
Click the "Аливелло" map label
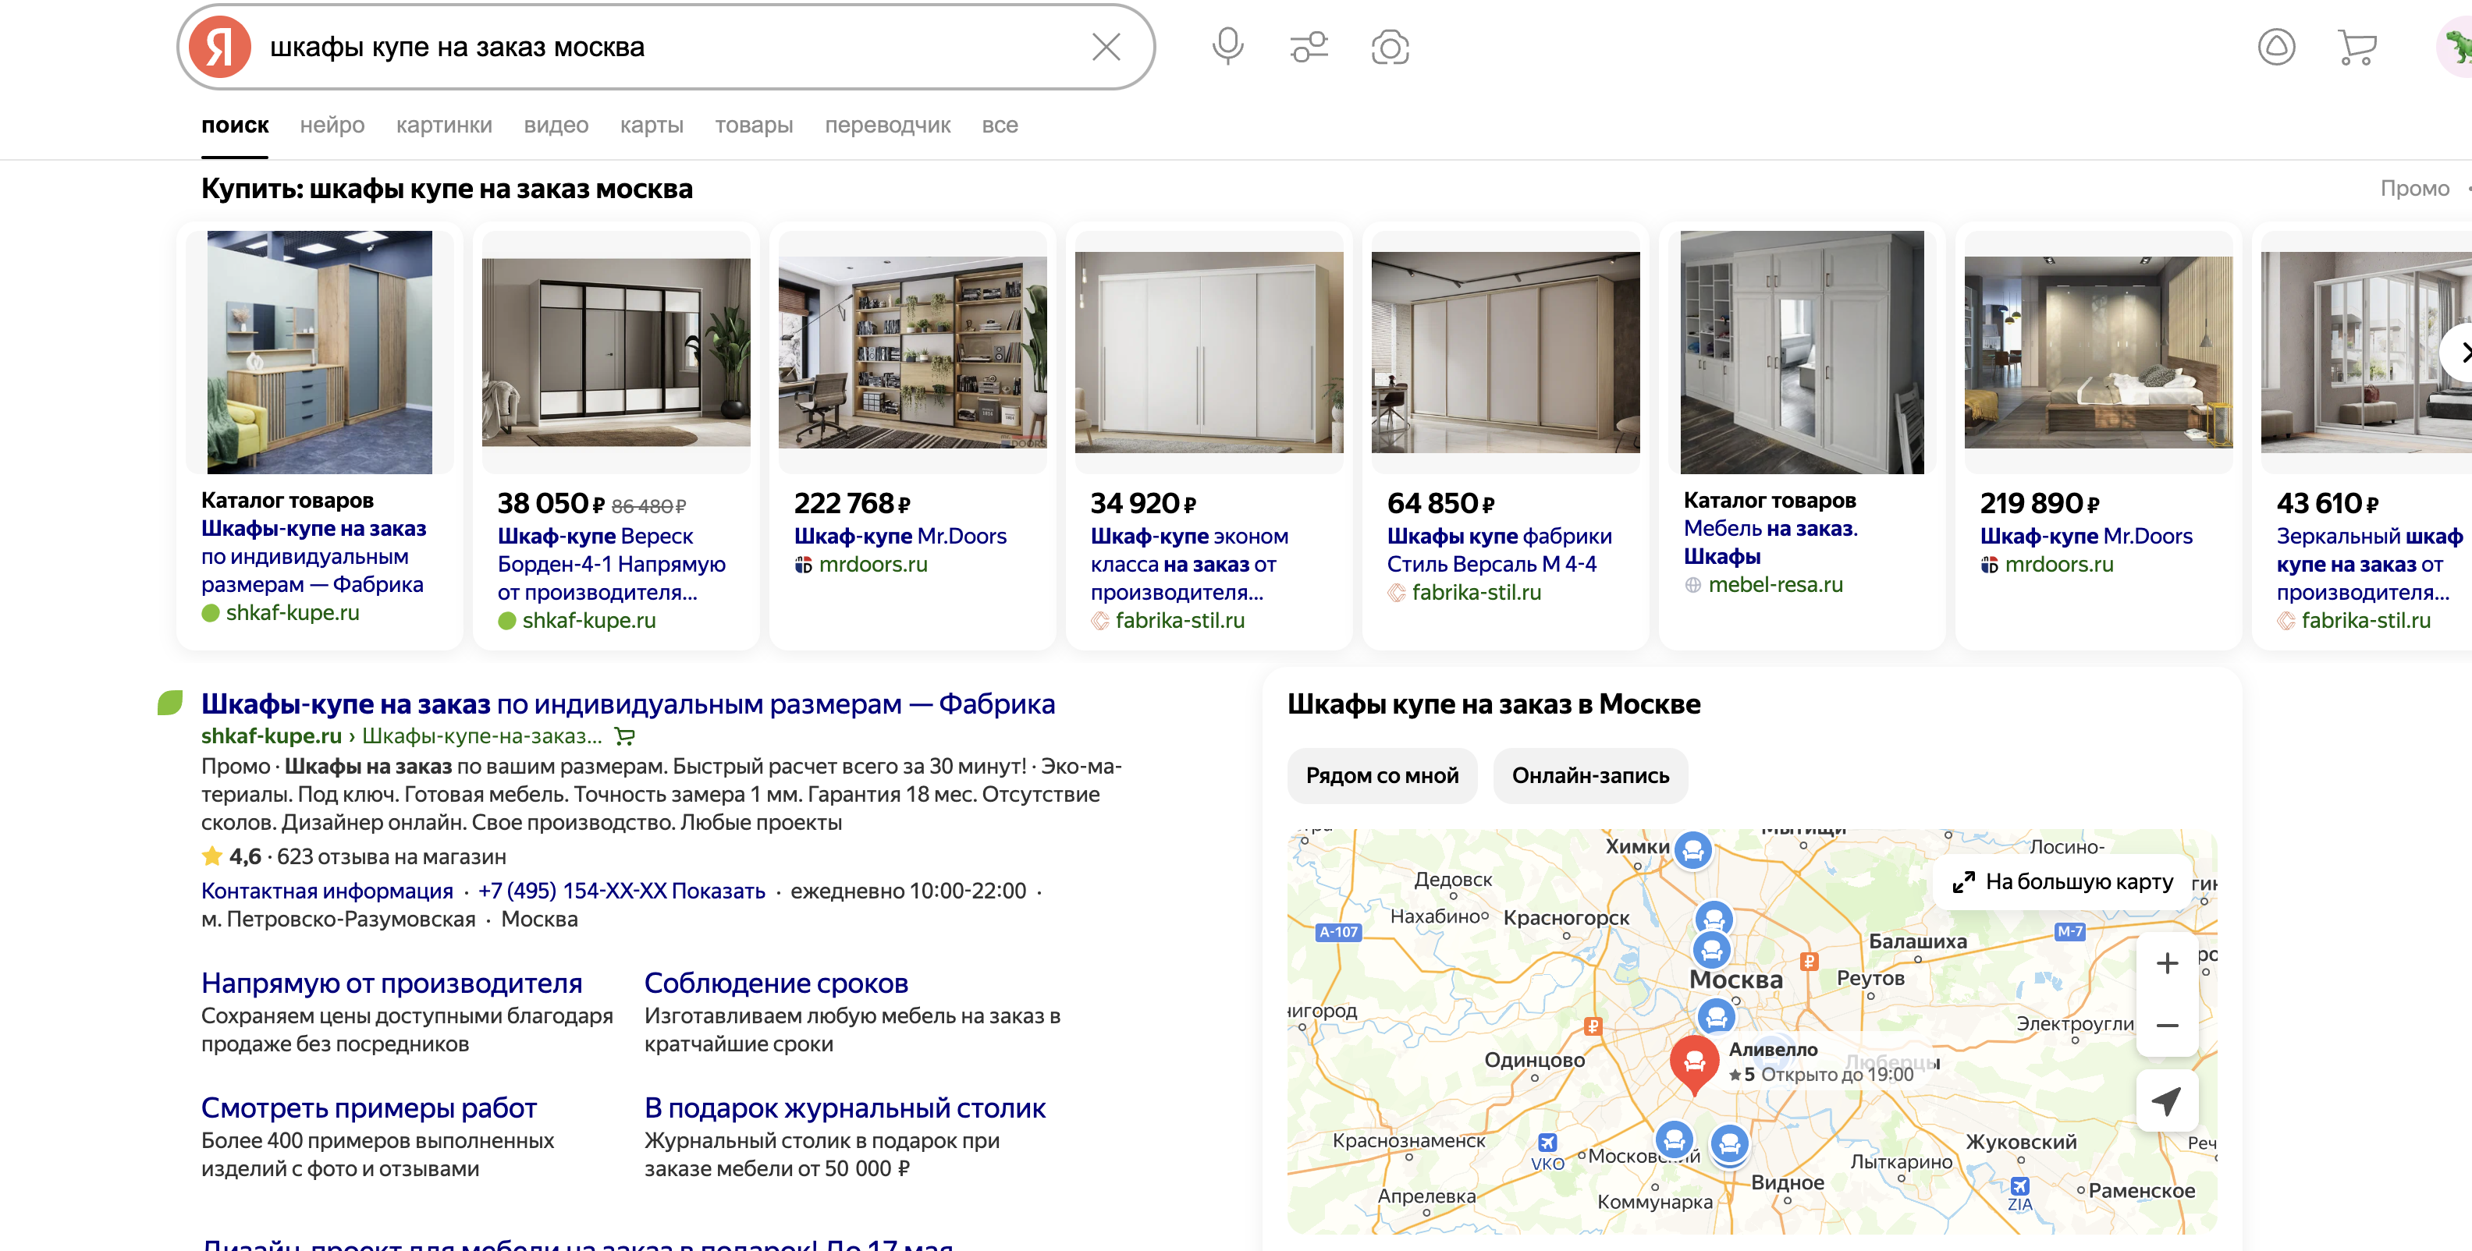[x=1772, y=1050]
